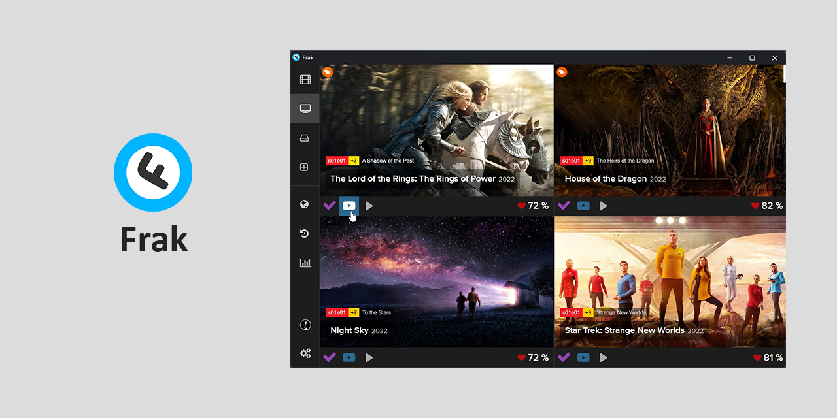The height and width of the screenshot is (418, 837).
Task: Open the "Night Sky" title
Action: click(349, 330)
